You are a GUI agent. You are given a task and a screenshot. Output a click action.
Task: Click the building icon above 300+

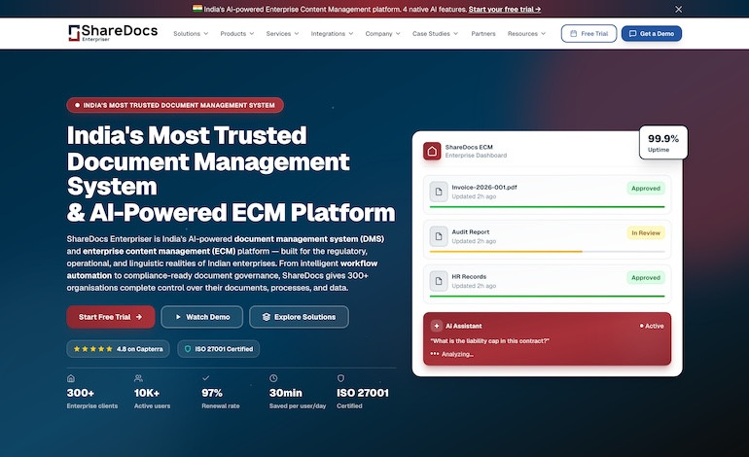[71, 378]
